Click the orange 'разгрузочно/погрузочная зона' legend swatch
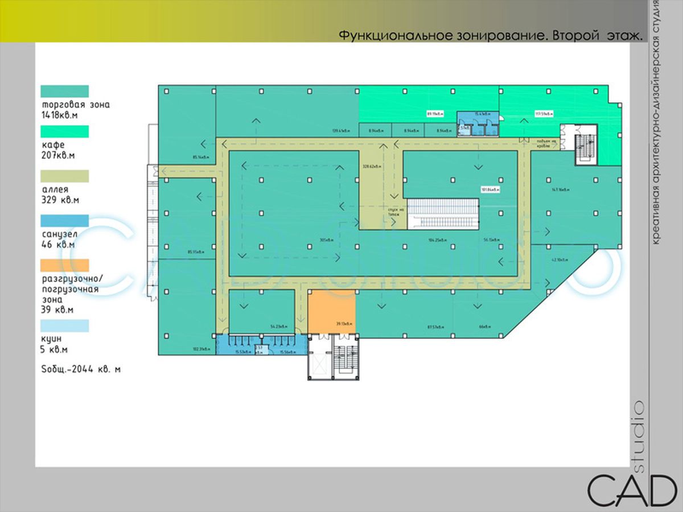683x512 pixels. tap(64, 265)
